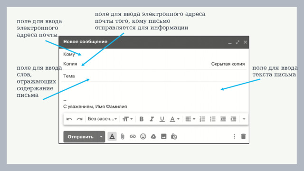Screen dimensions: 304x171
Task: Add a Скрытая копия recipient
Action: click(x=228, y=64)
